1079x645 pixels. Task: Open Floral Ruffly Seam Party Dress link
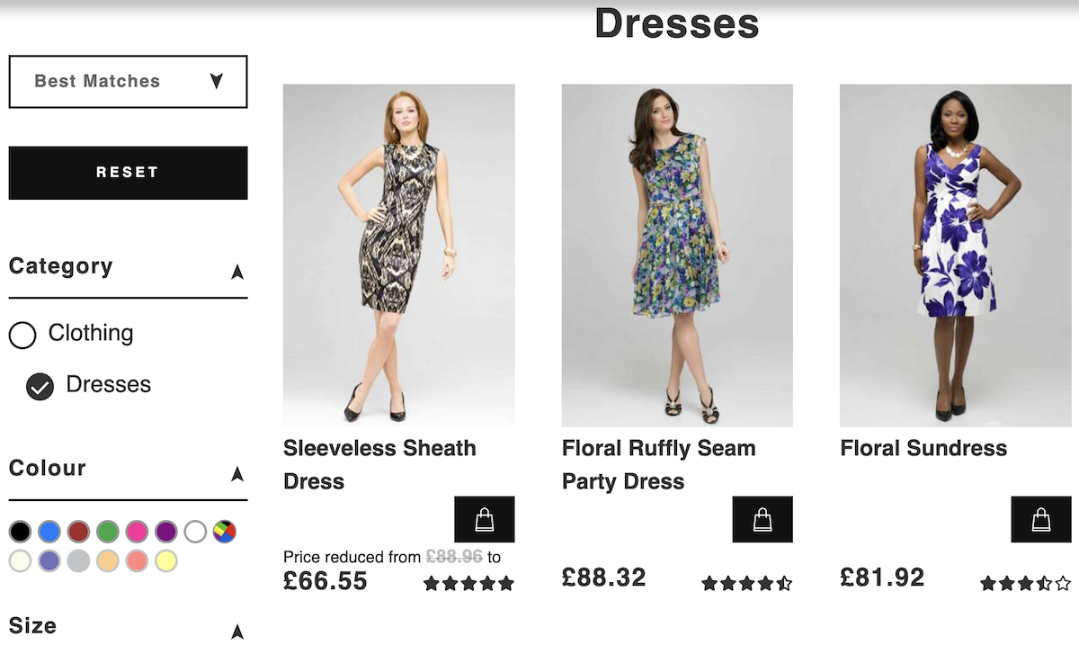(x=659, y=464)
